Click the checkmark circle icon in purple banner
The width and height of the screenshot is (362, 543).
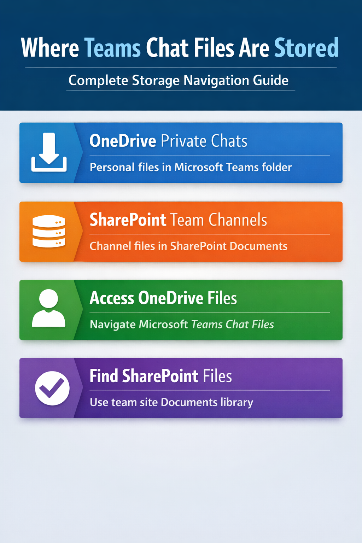pos(52,388)
